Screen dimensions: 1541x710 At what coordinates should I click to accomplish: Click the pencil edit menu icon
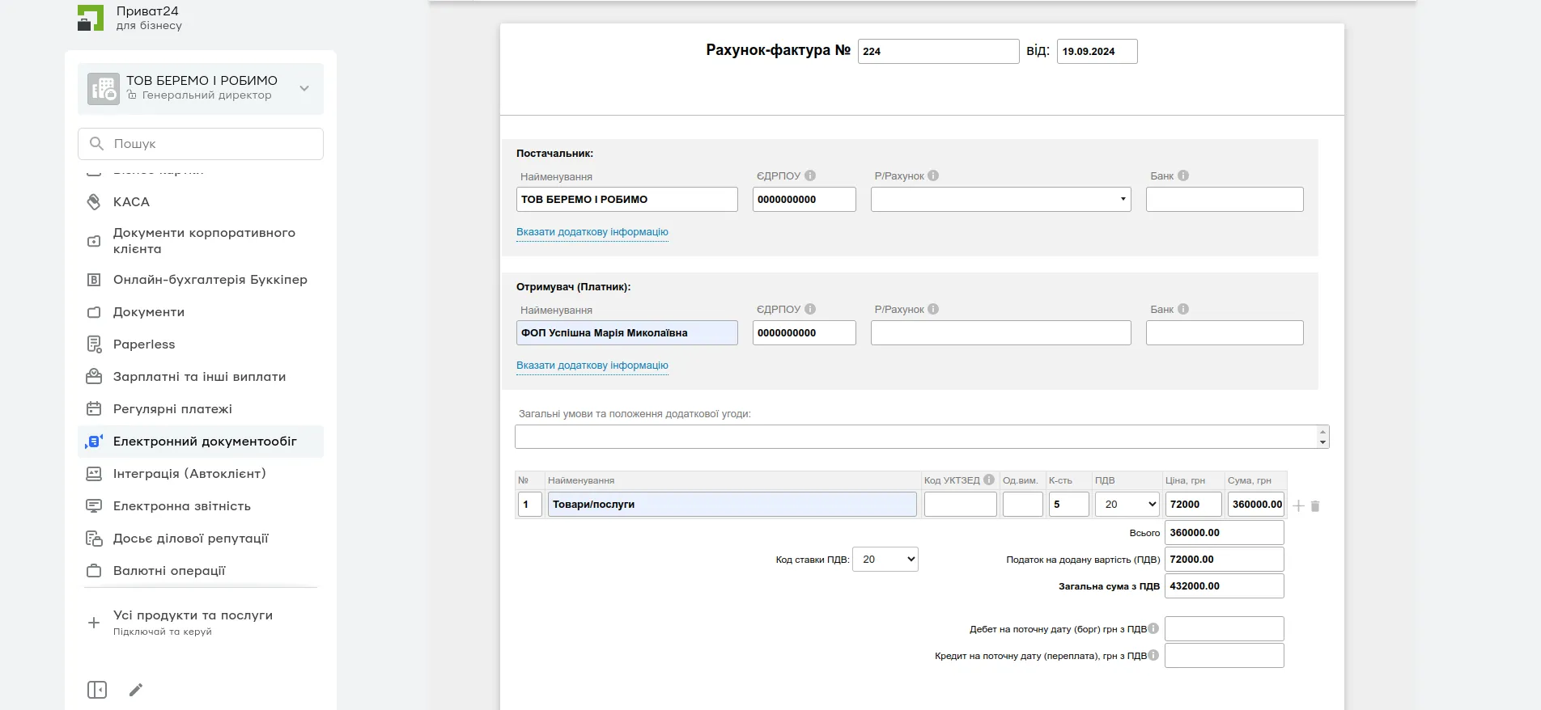pyautogui.click(x=136, y=690)
